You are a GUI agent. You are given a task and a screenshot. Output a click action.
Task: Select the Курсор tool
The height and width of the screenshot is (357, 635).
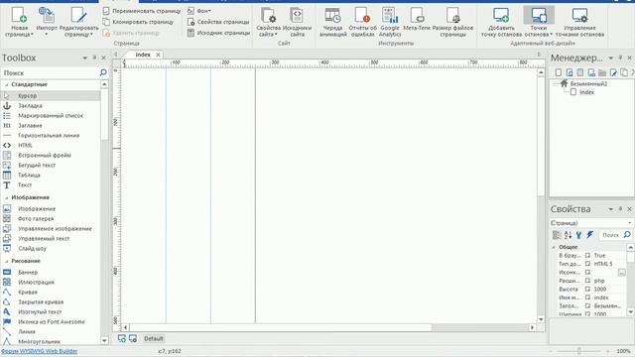pyautogui.click(x=51, y=95)
